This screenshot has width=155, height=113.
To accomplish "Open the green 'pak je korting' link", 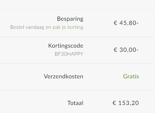I will point(68,27).
